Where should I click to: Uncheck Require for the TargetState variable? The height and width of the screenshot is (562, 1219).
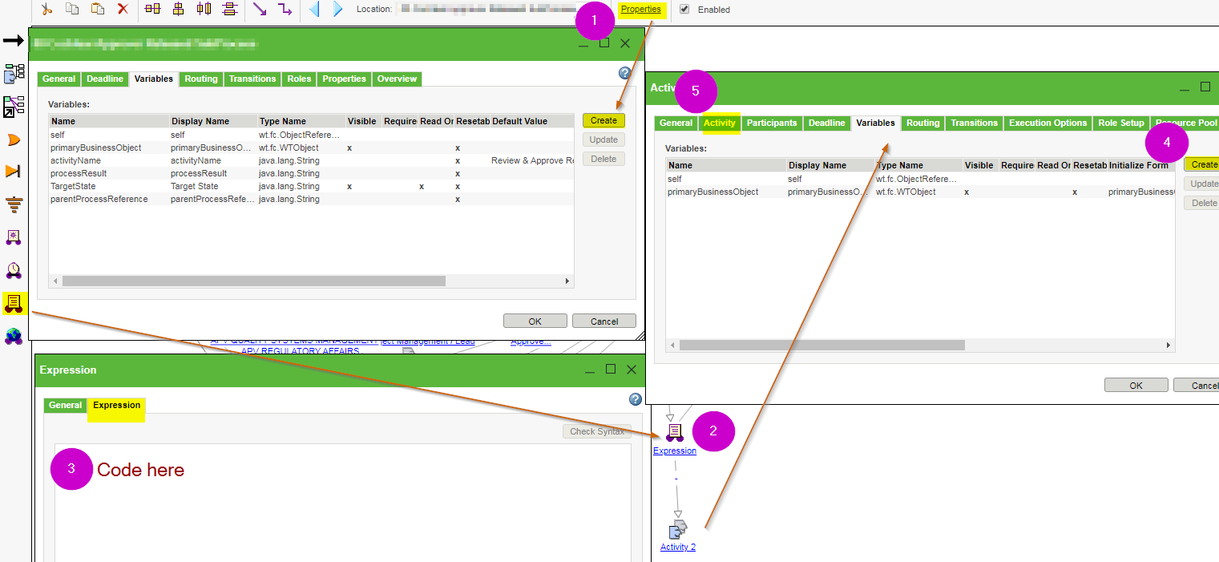click(x=421, y=185)
